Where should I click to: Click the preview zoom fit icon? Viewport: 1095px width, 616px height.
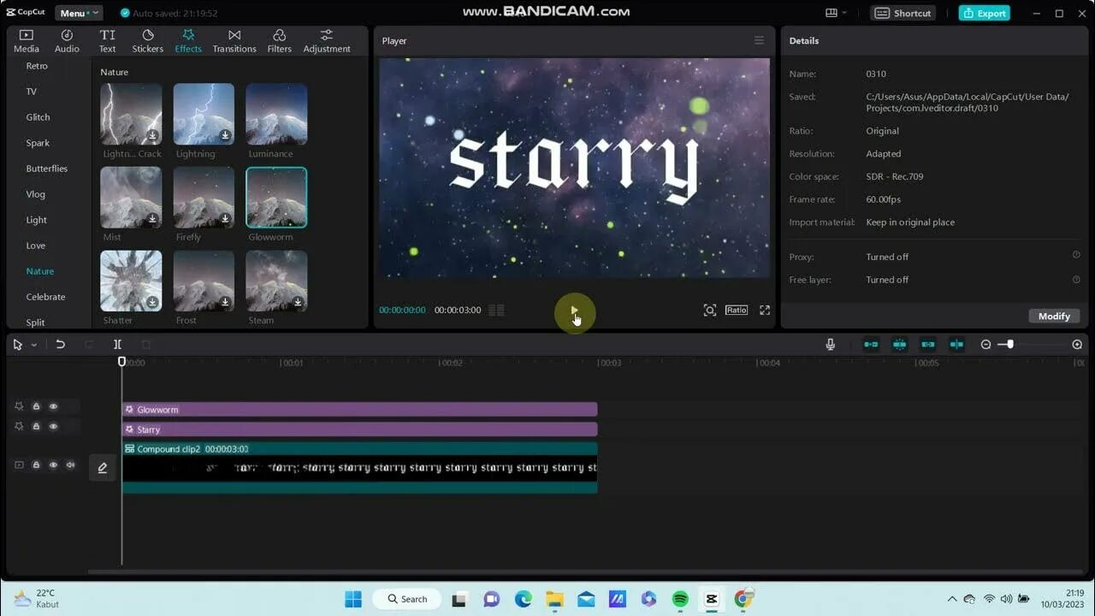(x=709, y=310)
